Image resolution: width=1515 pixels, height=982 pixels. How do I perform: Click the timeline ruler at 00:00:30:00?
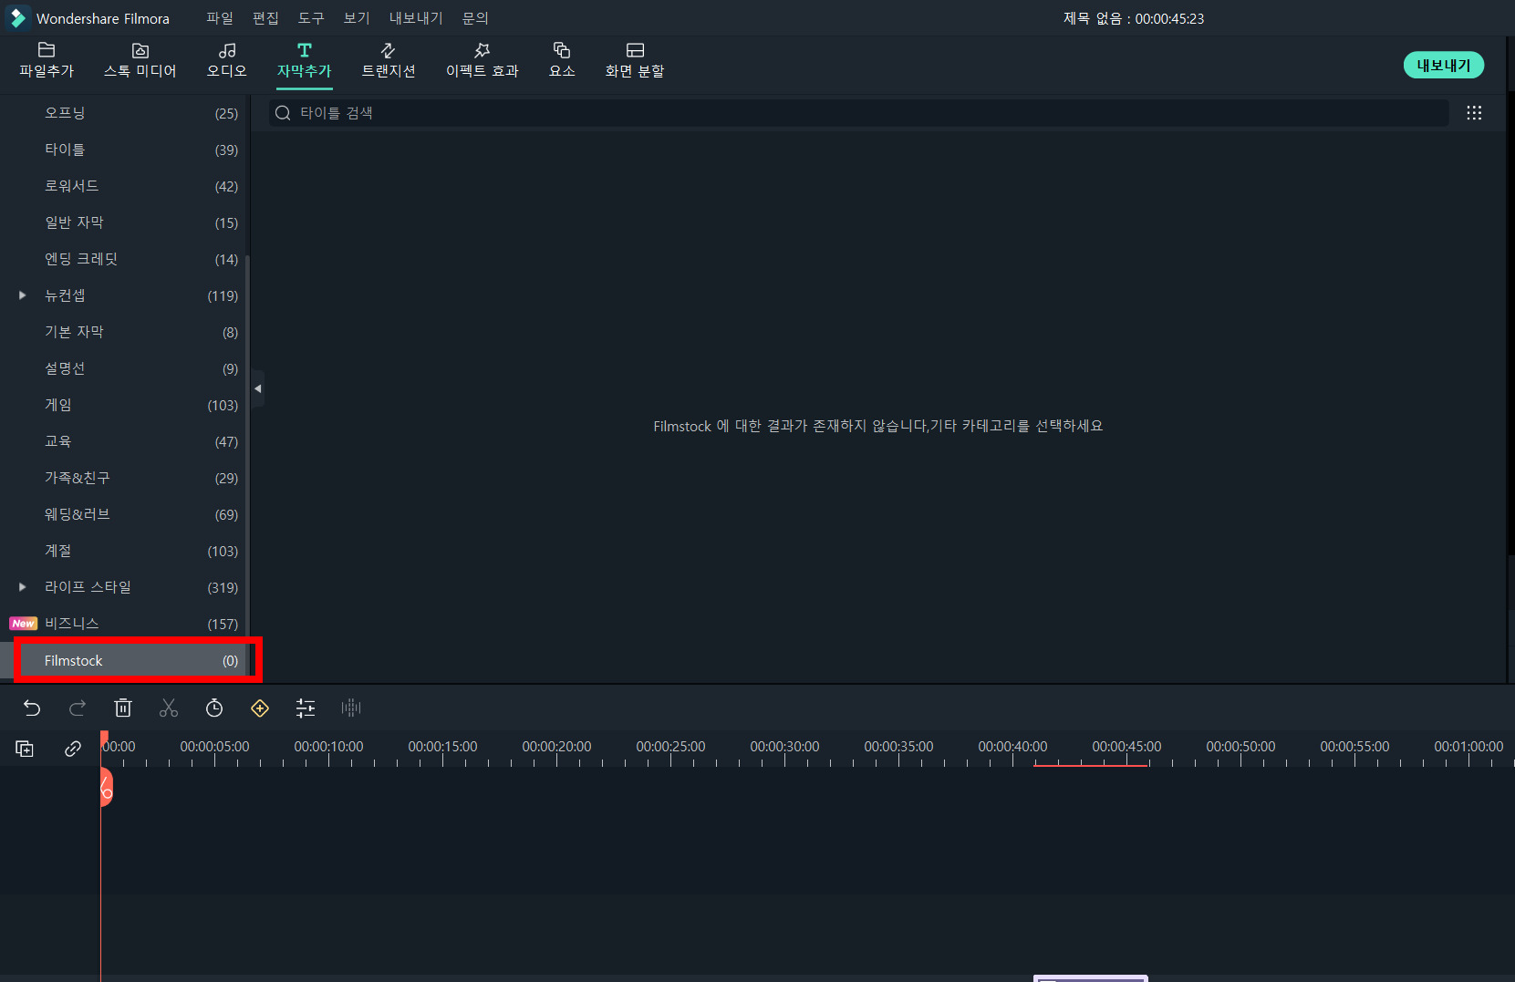click(x=784, y=747)
